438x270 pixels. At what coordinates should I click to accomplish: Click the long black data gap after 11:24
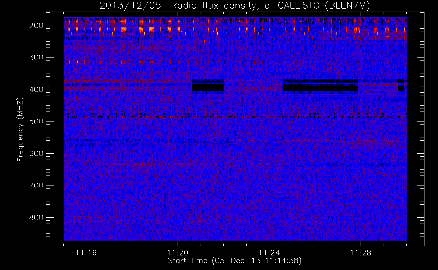(x=321, y=88)
